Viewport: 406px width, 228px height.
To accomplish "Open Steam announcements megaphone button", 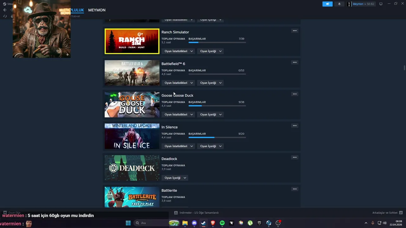I will 327,4.
